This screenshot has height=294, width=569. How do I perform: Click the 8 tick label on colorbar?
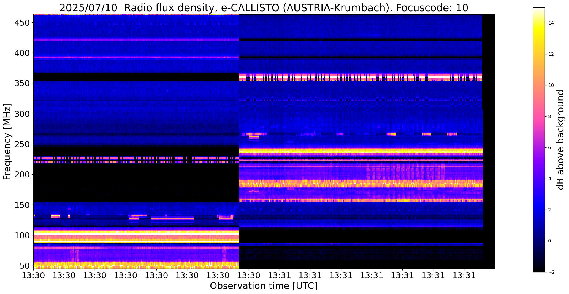click(549, 117)
